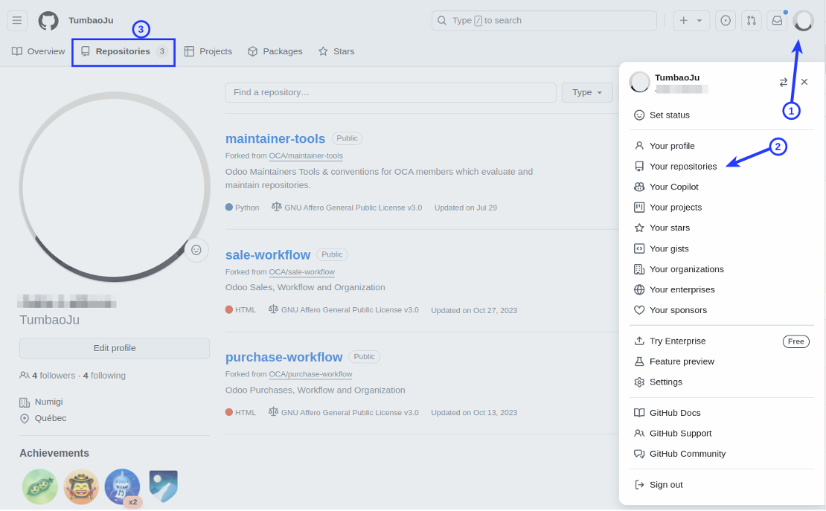The image size is (826, 511).
Task: Switch to the Repositories tab
Action: coord(124,51)
